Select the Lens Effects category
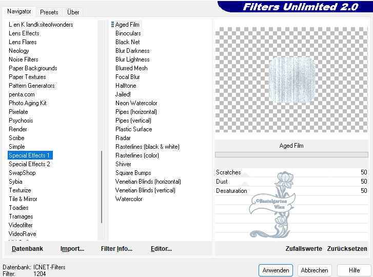 24,33
